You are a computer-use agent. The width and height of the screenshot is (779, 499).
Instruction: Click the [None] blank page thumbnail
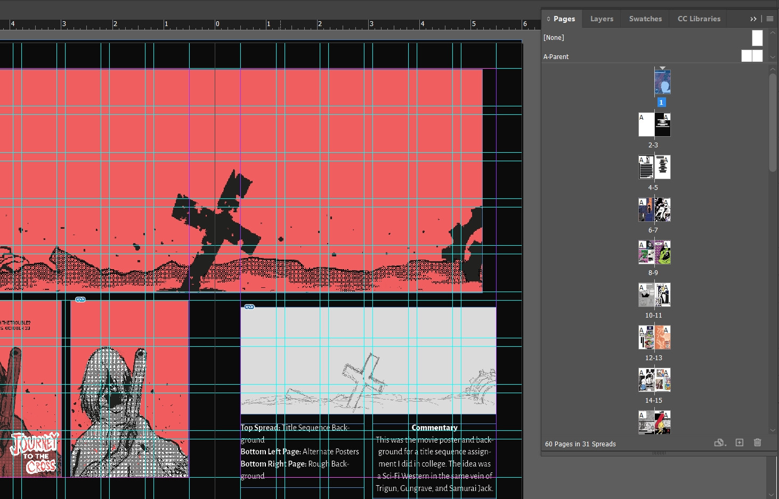click(757, 38)
